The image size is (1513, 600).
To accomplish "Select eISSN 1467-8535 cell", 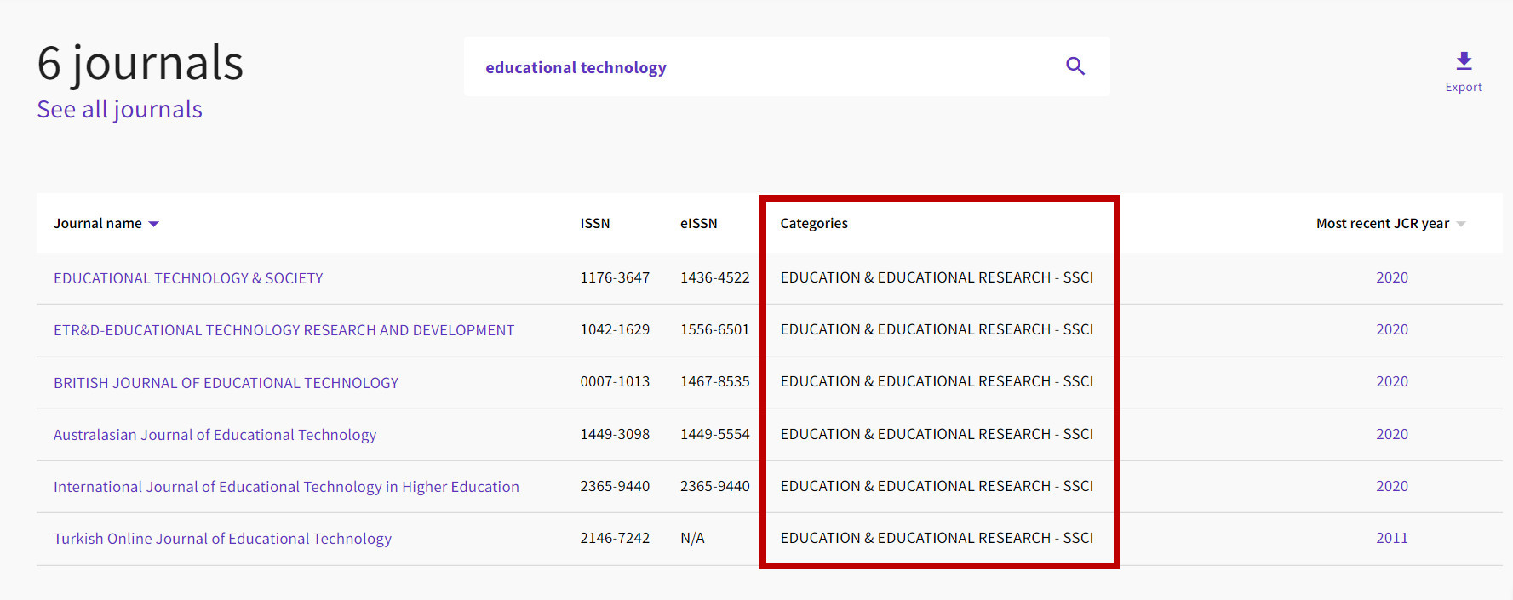I will [x=715, y=381].
